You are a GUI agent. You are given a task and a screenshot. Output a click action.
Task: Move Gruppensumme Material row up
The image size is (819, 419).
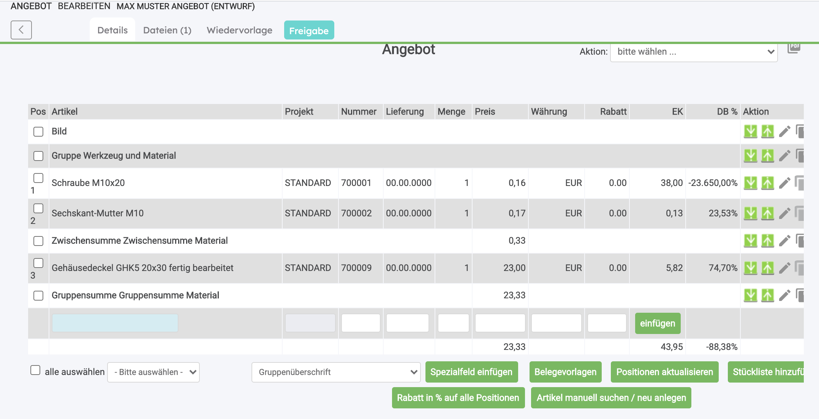(x=767, y=296)
